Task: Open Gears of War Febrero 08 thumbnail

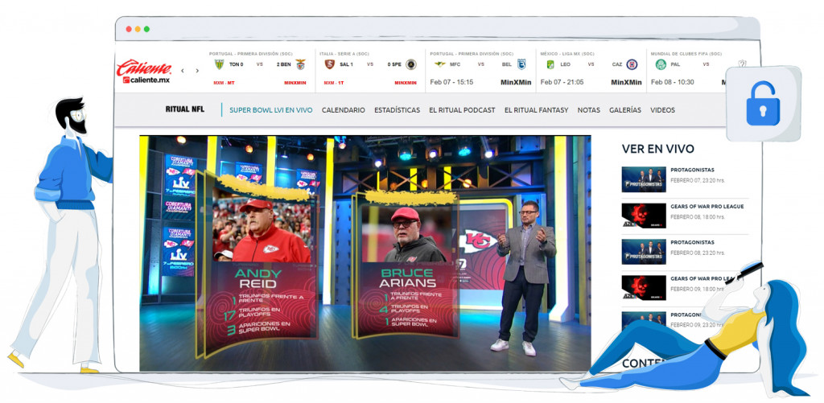Action: click(644, 216)
